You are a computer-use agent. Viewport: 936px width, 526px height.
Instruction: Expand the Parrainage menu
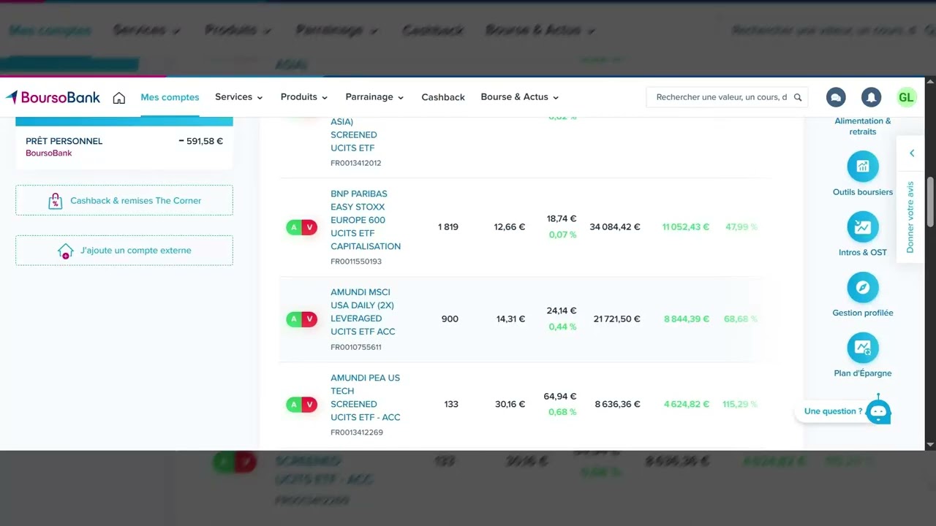coord(374,97)
